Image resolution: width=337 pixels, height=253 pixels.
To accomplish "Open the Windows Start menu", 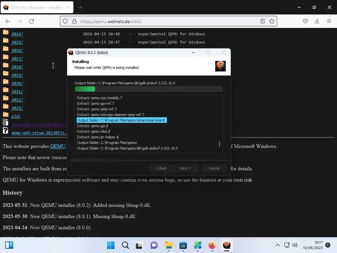I will coord(111,245).
